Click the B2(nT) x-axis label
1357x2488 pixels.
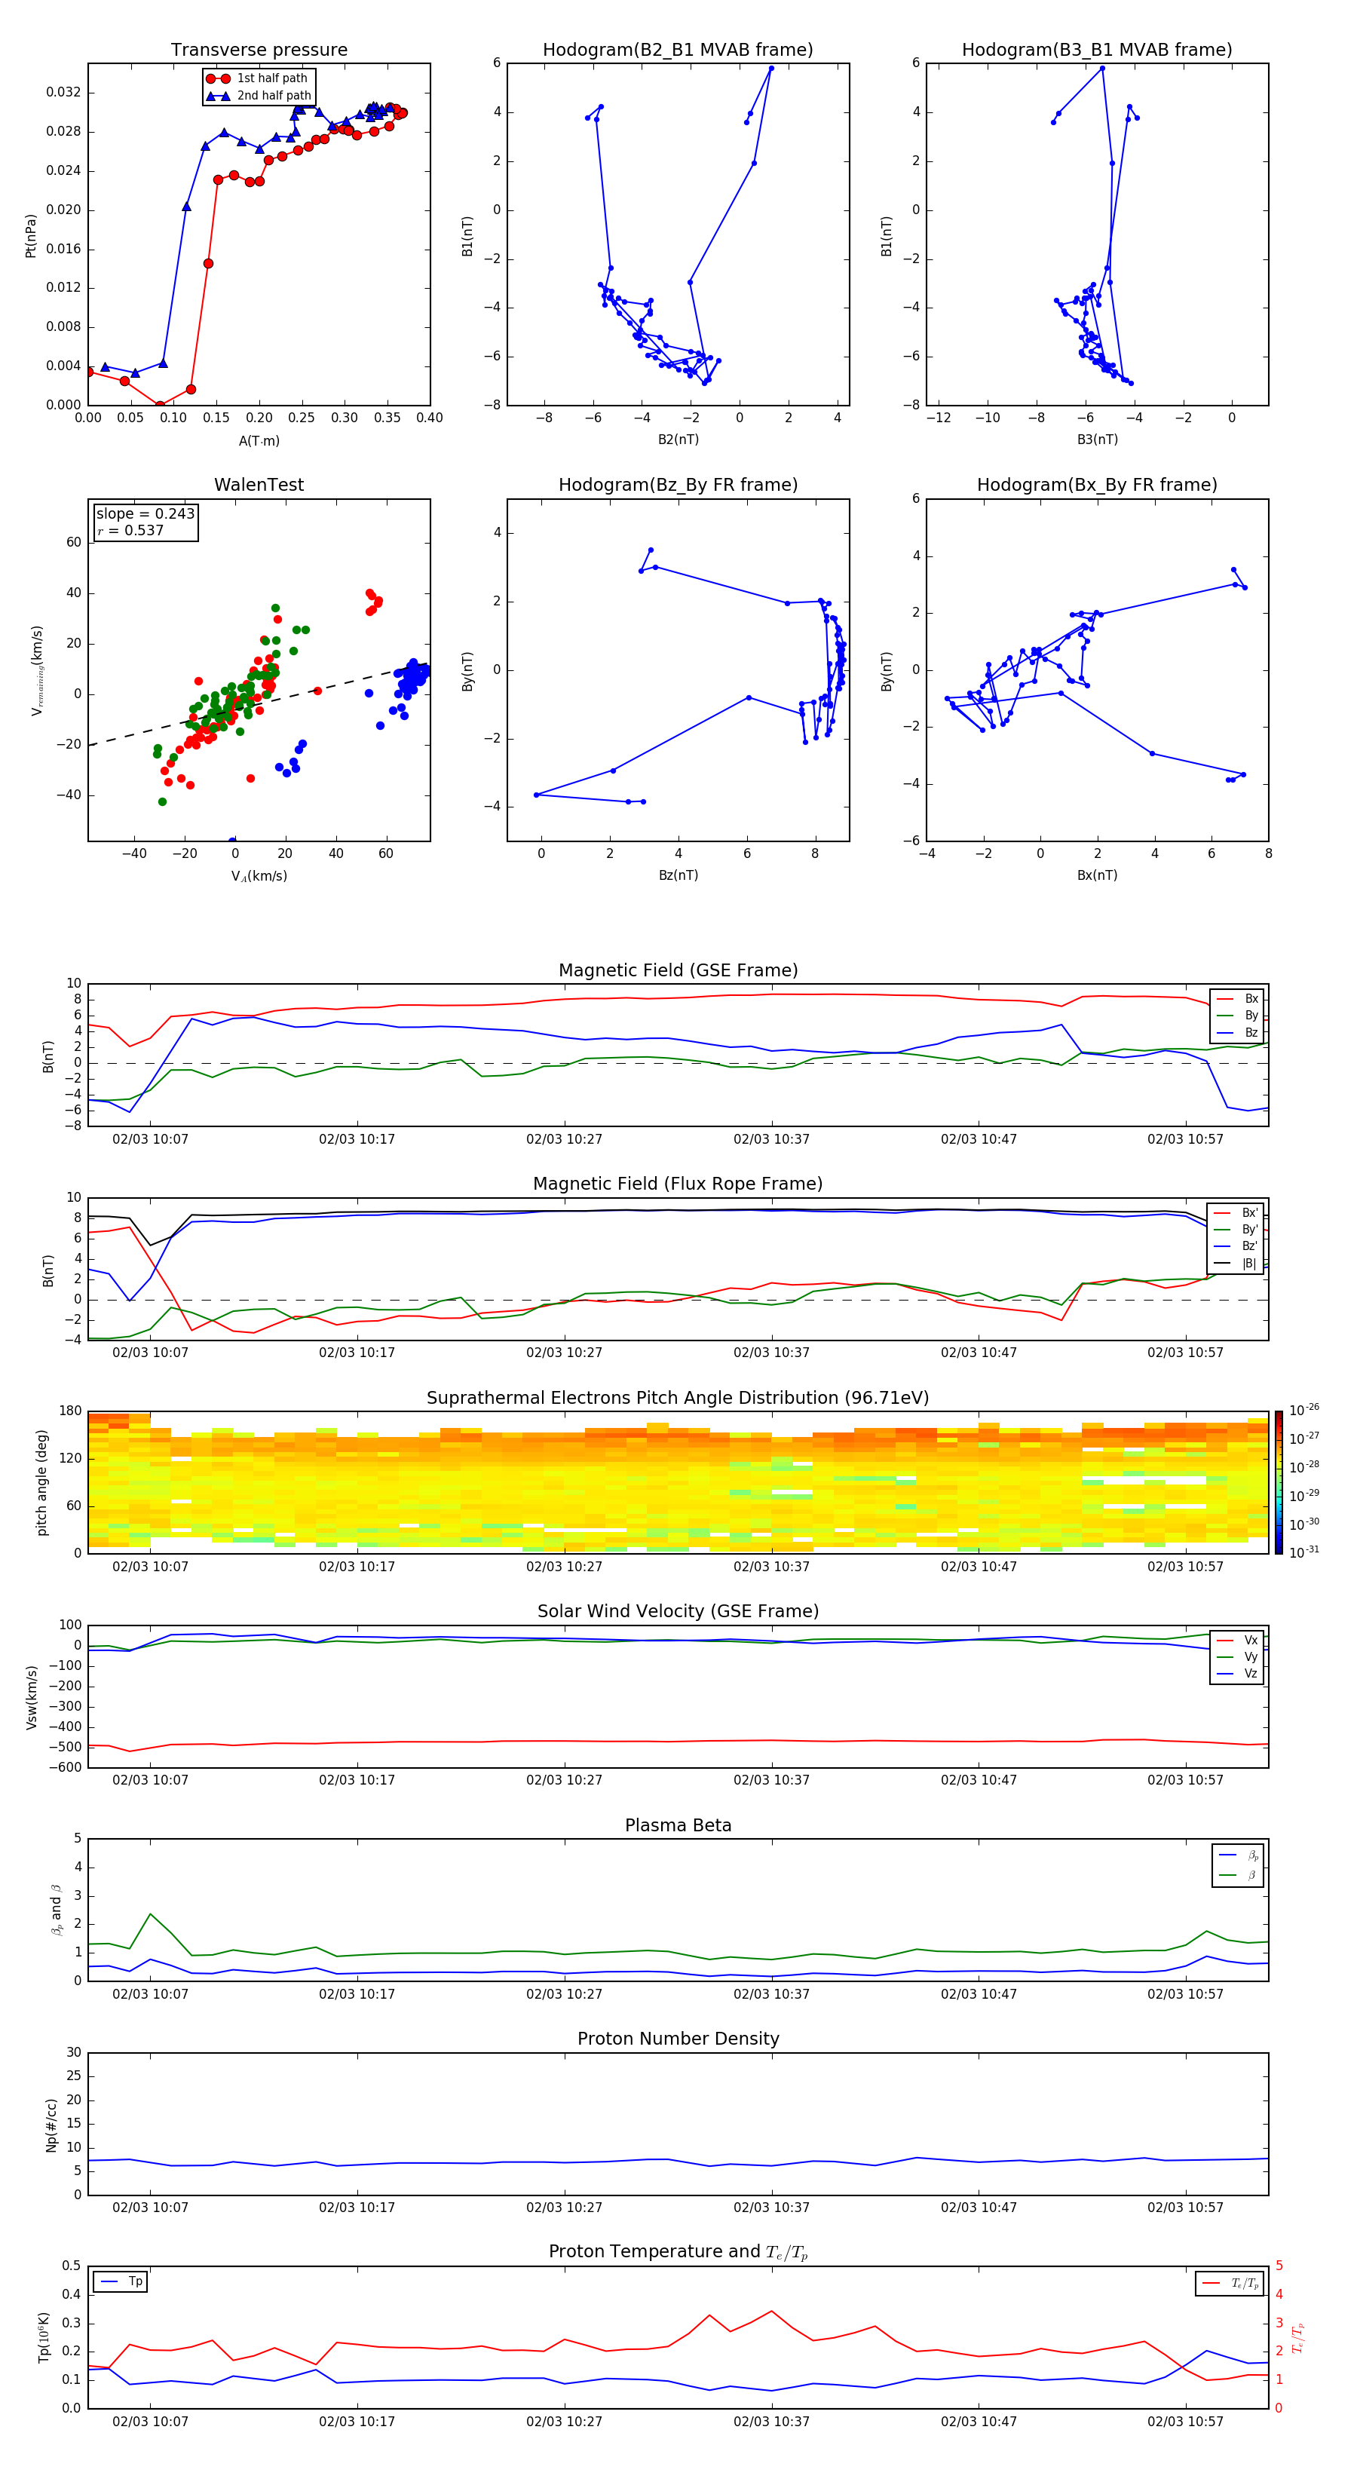click(x=678, y=440)
